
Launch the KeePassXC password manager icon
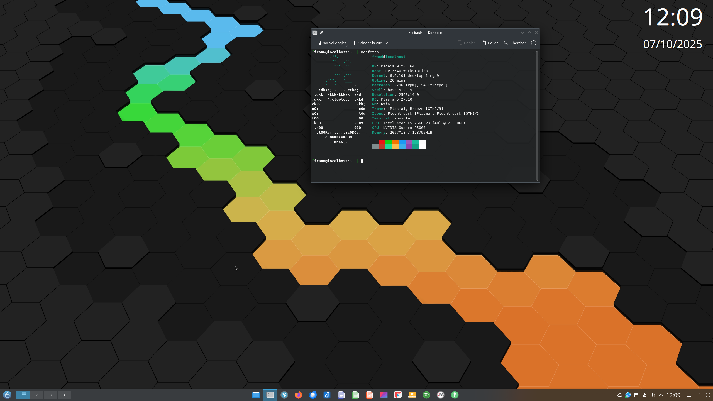coord(455,395)
